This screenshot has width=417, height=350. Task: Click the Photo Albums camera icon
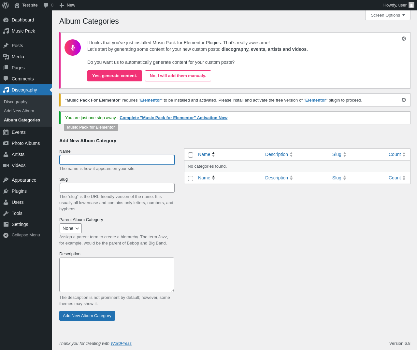point(6,143)
